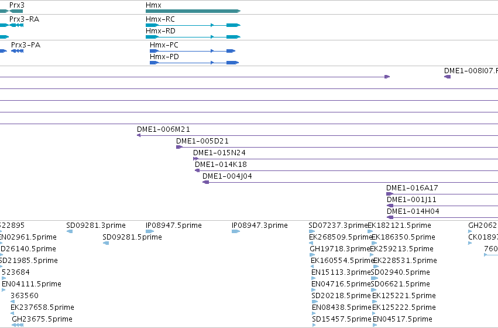498x328 pixels.
Task: Select the IP08947.5prime label
Action: point(174,225)
